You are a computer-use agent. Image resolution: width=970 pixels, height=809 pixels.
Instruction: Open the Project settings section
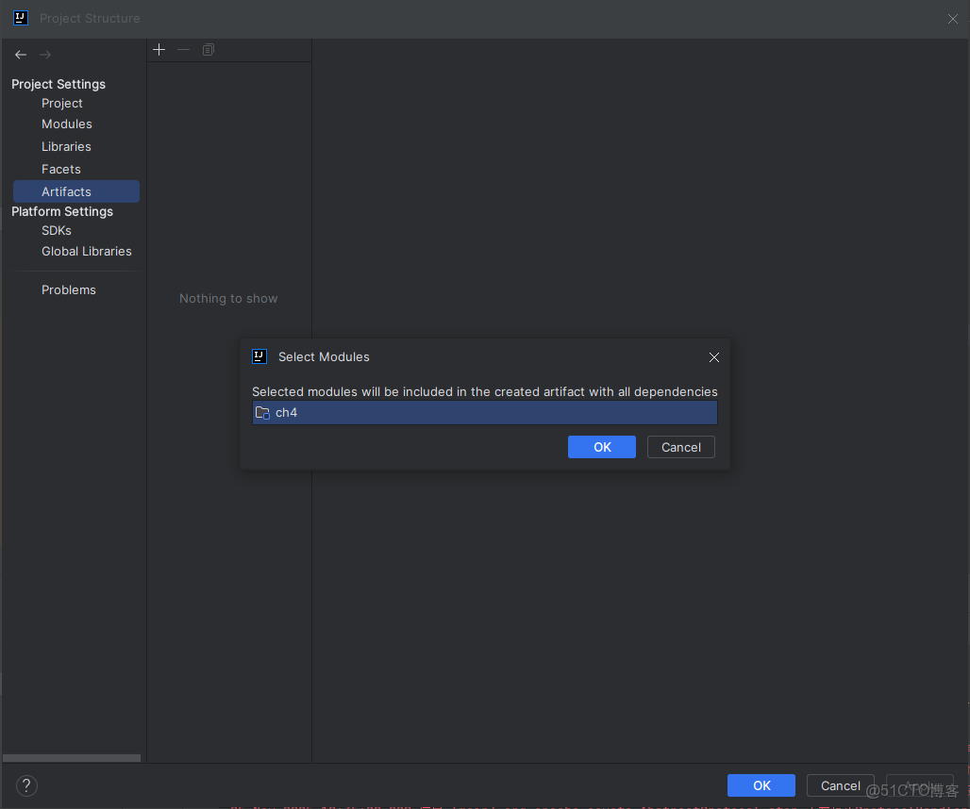tap(62, 104)
